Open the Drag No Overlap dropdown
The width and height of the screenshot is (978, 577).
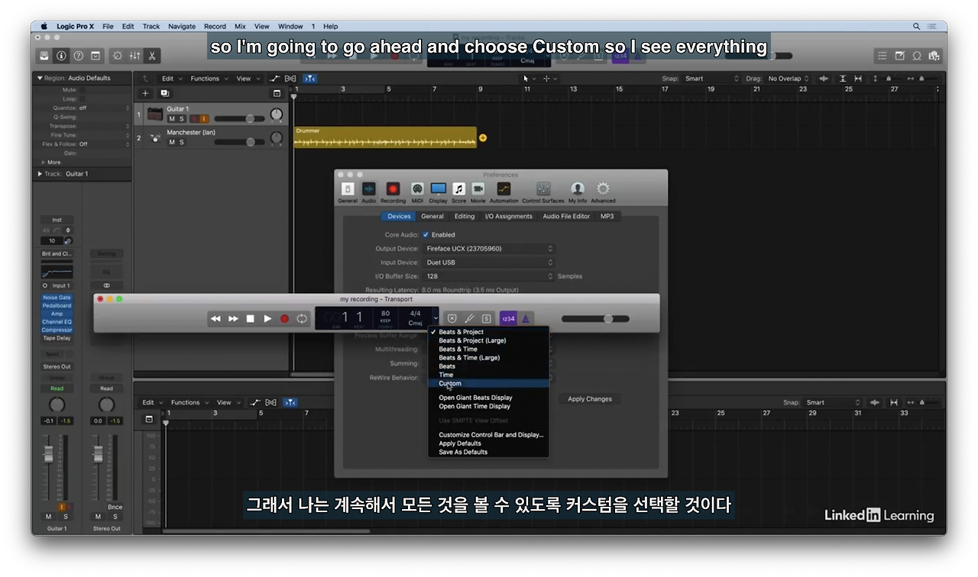point(789,79)
